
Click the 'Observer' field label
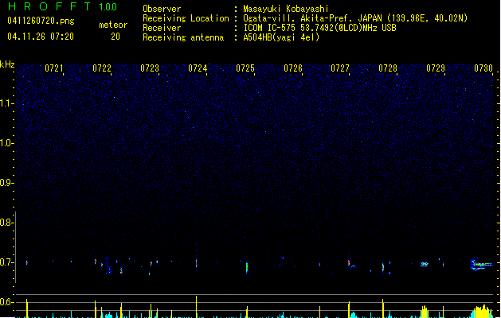(162, 9)
